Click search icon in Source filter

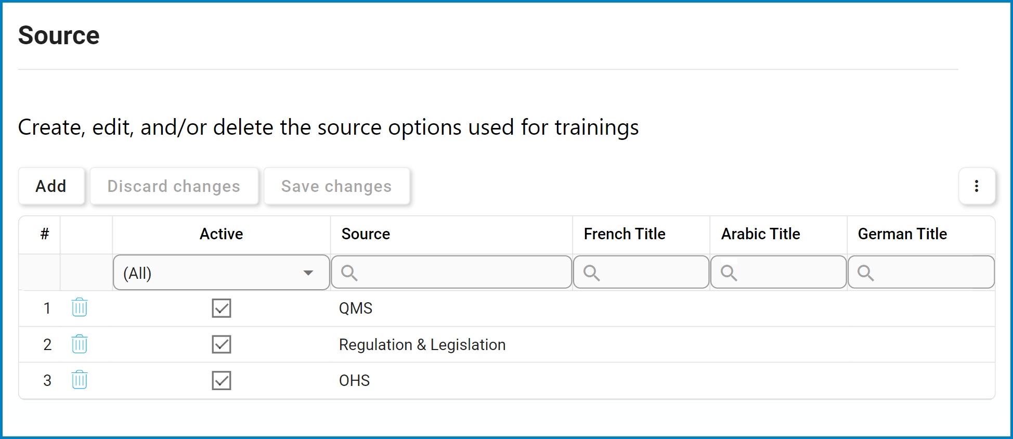(349, 273)
